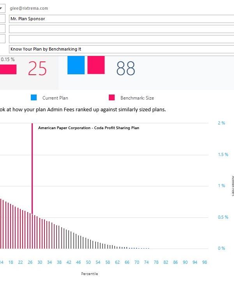Click the 50 percentile axis label

coord(89,263)
